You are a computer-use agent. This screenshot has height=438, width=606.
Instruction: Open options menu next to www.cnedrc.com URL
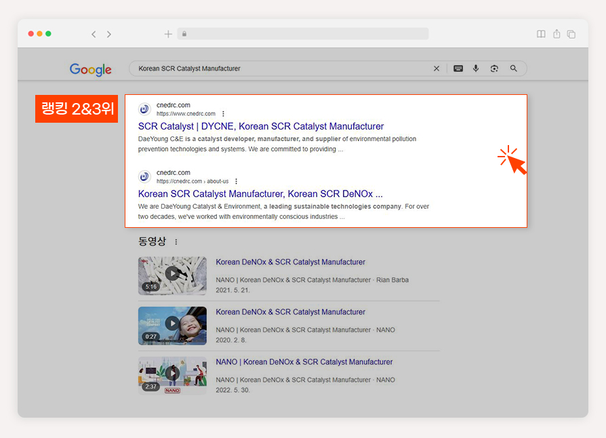point(223,114)
